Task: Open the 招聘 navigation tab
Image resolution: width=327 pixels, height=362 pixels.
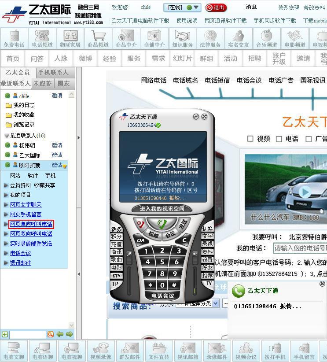Action: 255,59
